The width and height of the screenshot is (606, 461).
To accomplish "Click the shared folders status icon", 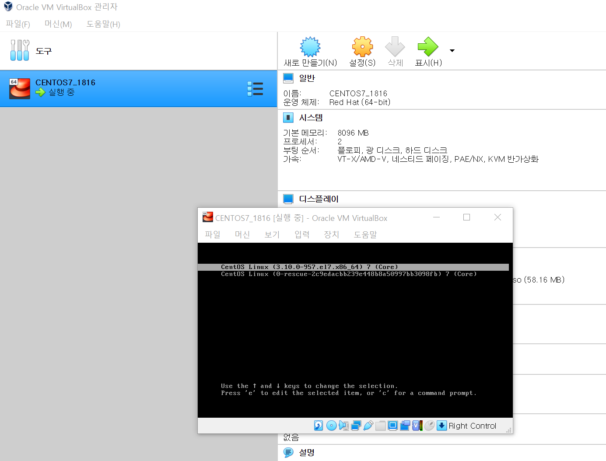I will coord(381,426).
